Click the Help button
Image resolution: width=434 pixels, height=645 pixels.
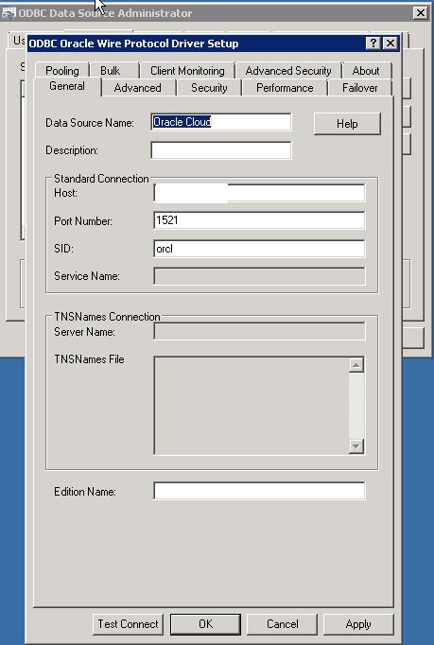(x=347, y=124)
